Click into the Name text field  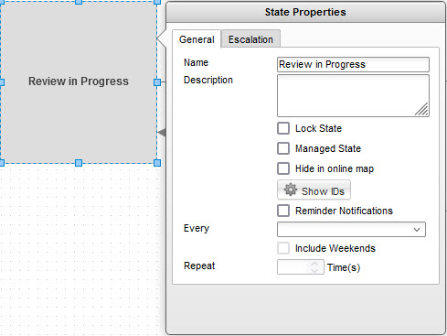353,65
